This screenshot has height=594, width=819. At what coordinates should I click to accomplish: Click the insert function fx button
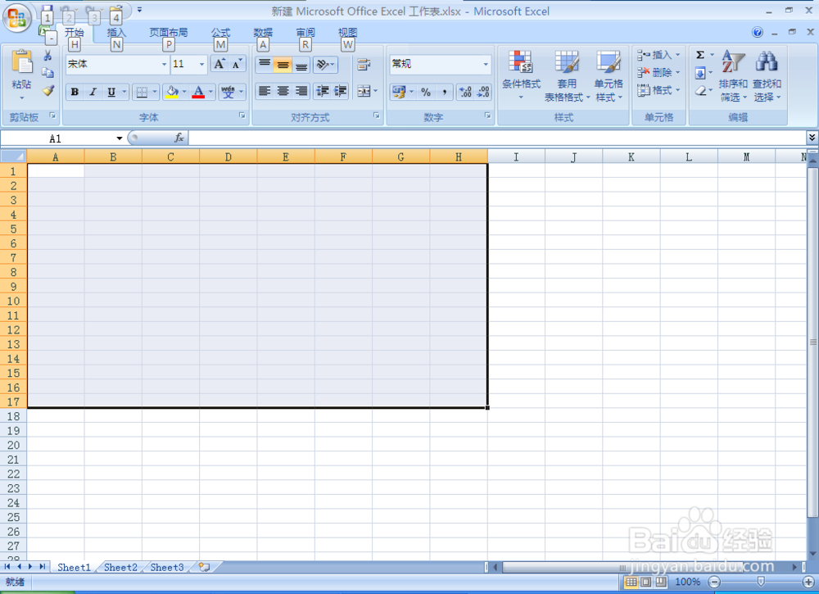[x=179, y=138]
